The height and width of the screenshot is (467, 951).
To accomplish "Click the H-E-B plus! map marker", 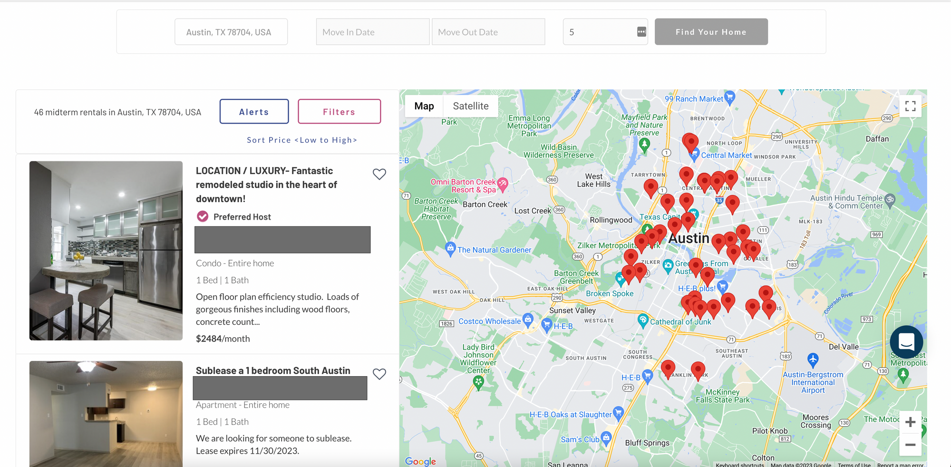I will click(722, 286).
